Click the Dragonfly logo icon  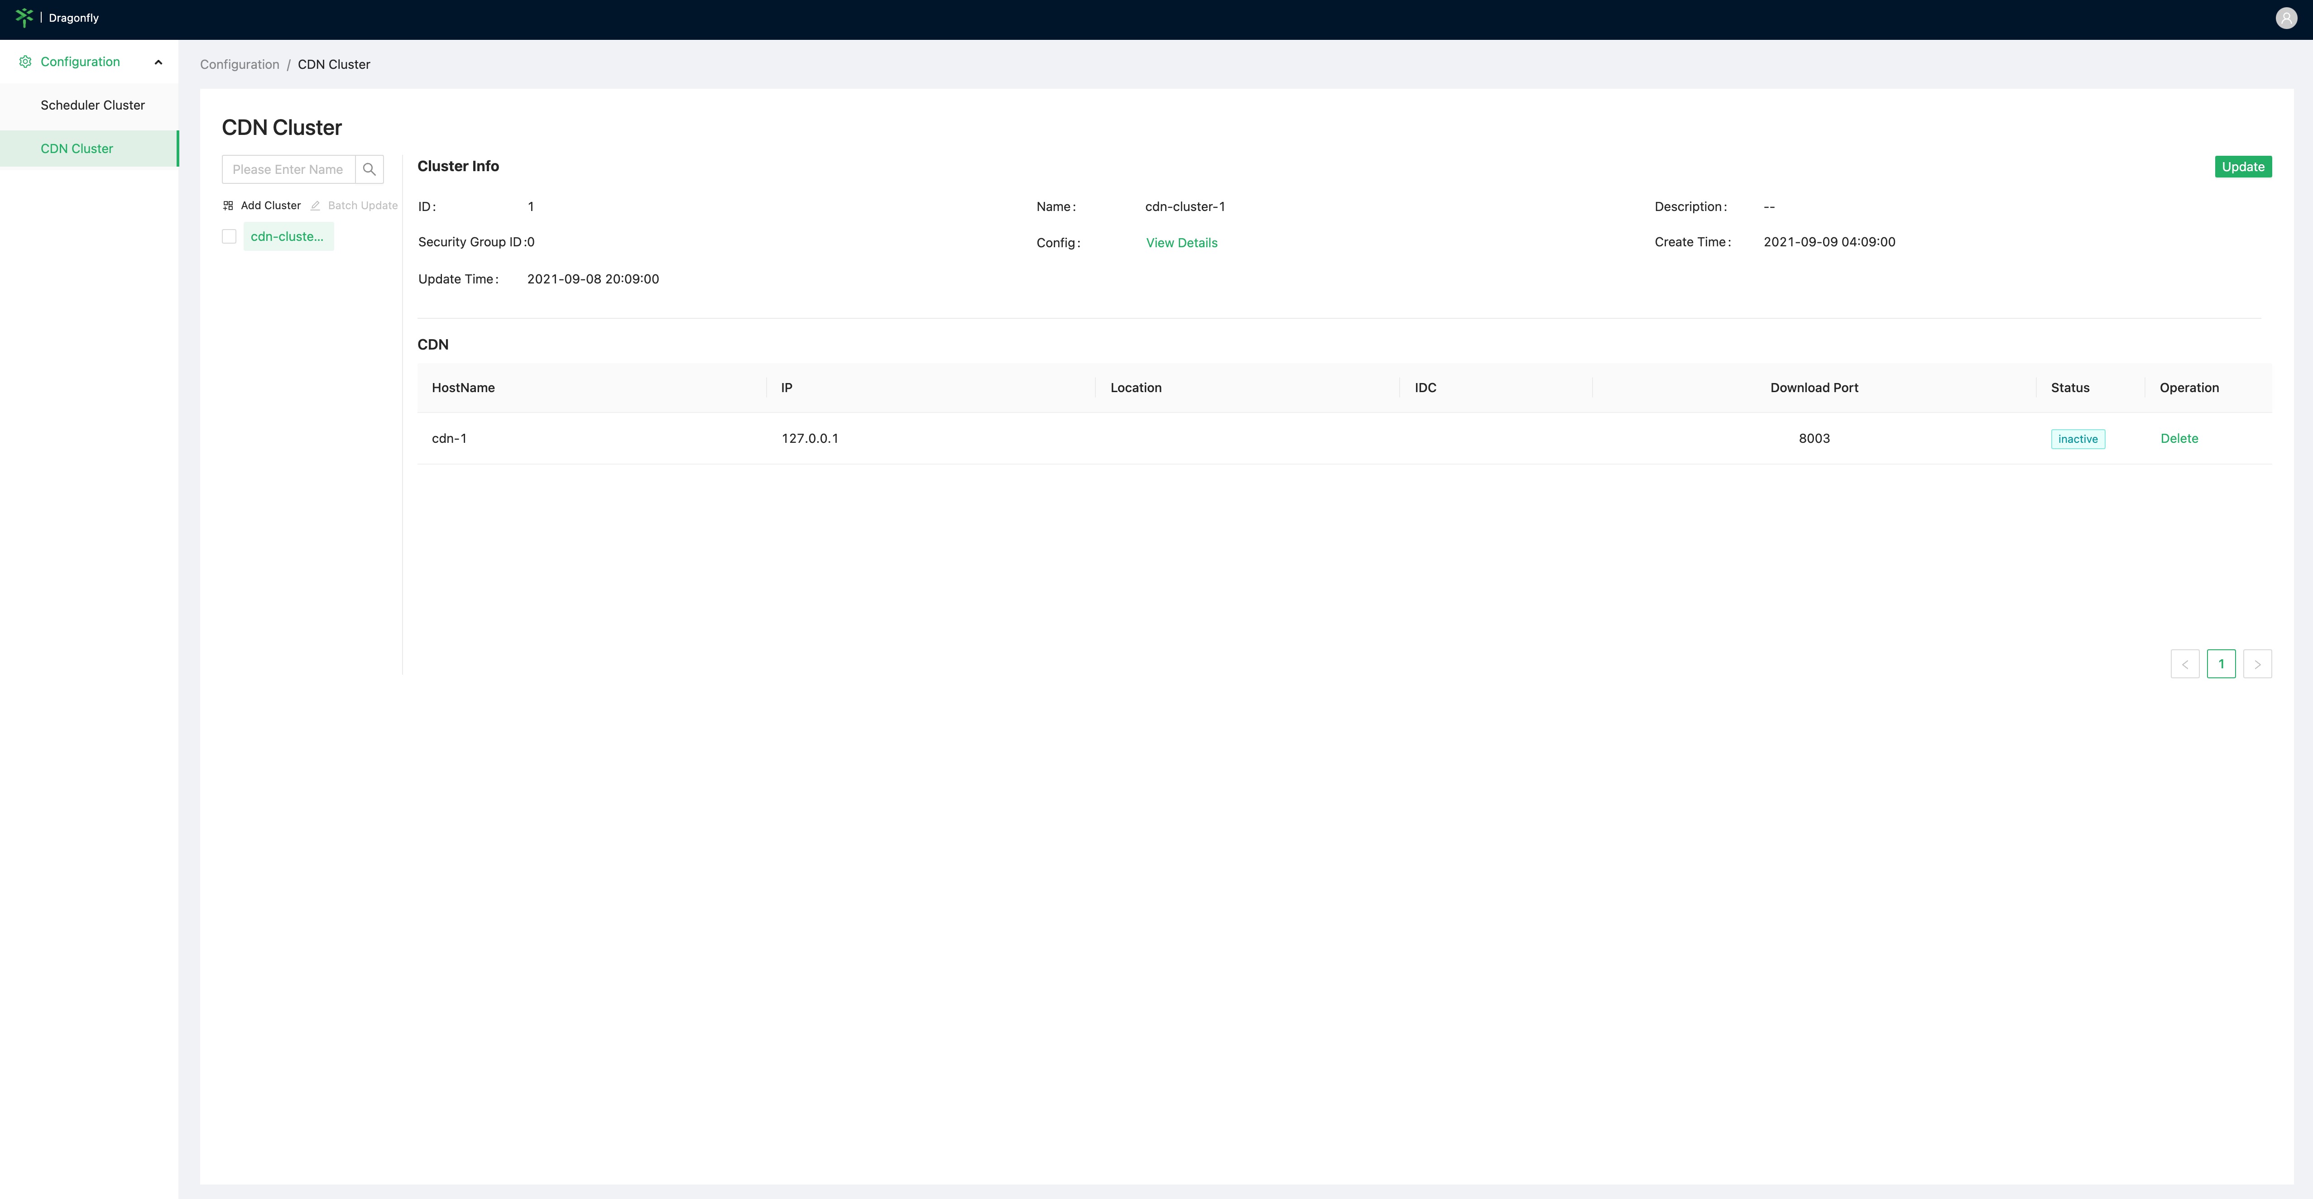(24, 18)
